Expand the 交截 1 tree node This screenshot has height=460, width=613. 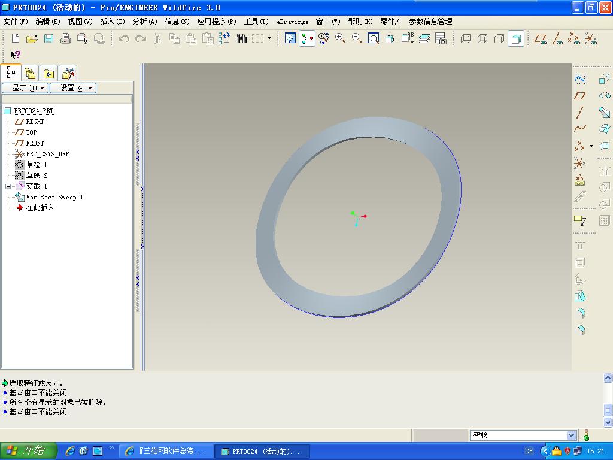[8, 186]
